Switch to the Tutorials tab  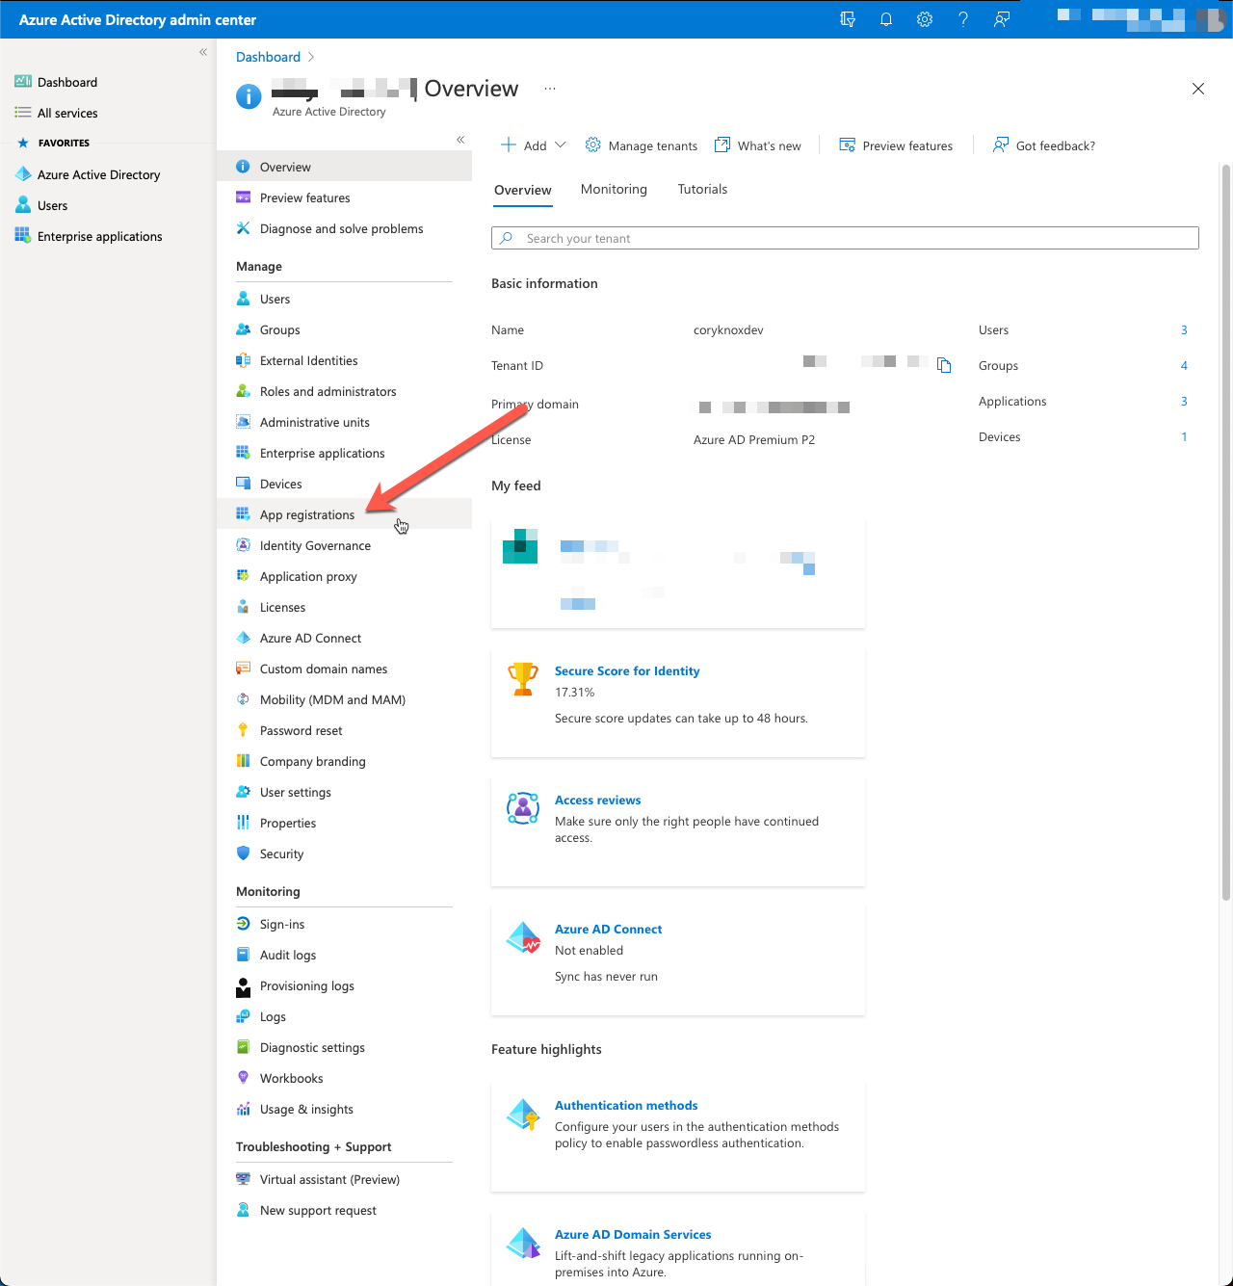[702, 190]
